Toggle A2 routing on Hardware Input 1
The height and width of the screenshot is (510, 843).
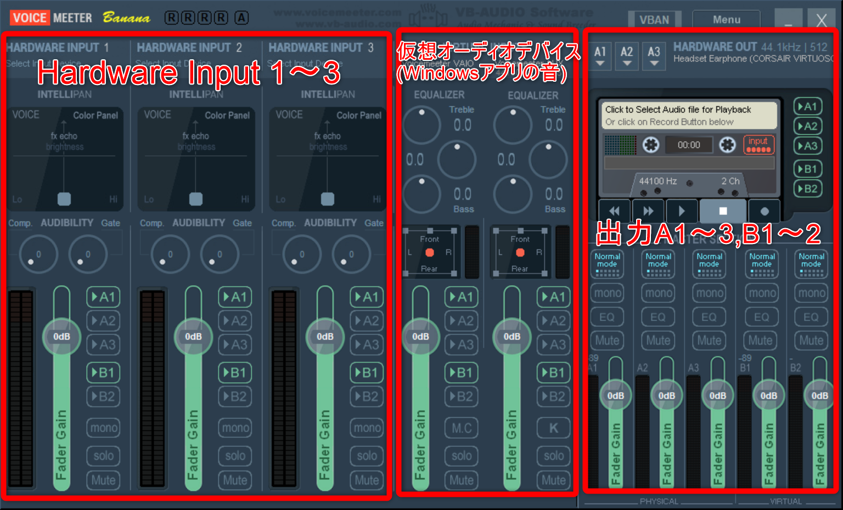coord(103,321)
